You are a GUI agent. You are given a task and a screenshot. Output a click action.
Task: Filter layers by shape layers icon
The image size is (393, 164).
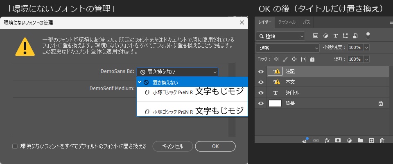coord(346,35)
